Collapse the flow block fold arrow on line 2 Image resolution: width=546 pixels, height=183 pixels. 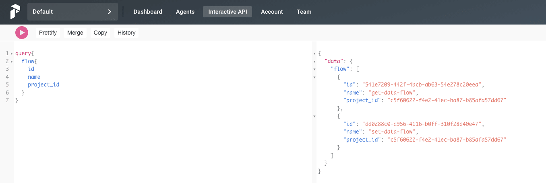[x=12, y=62]
